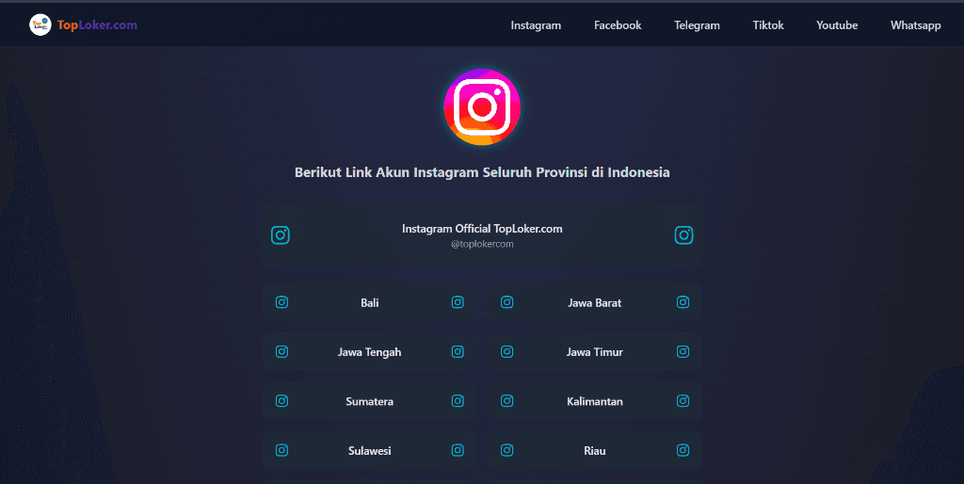964x484 pixels.
Task: Click the left Instagram icon on the Sulawesi card
Action: point(281,449)
